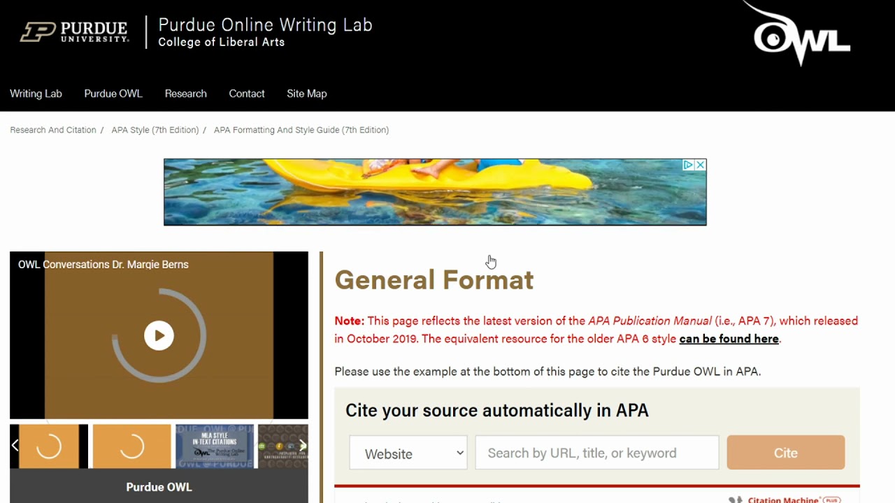Select the first loading video thumbnail

click(x=49, y=446)
